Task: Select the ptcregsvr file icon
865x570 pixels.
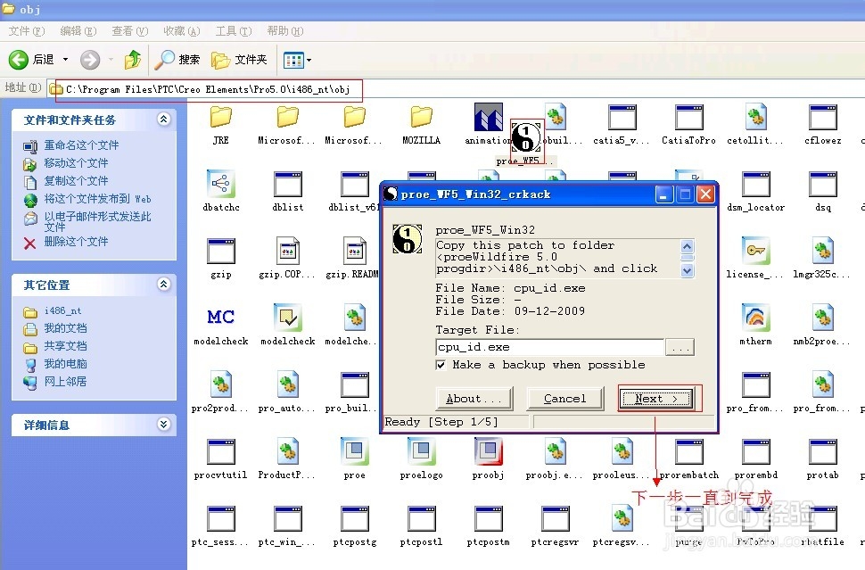Action: coord(555,518)
